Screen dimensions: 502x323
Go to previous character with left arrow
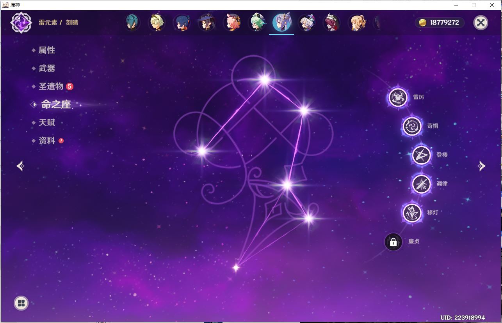coord(20,166)
